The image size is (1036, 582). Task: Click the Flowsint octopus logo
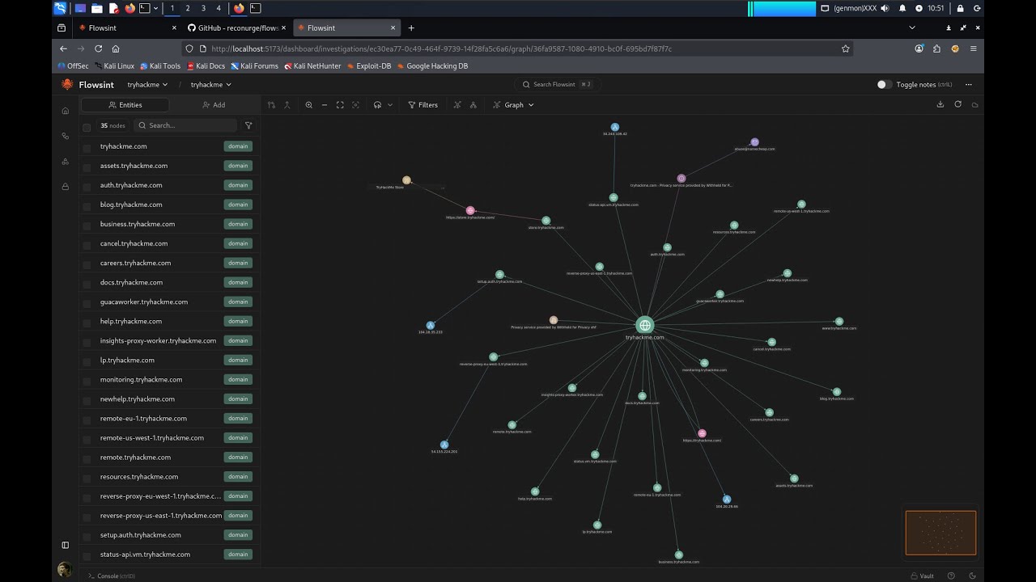click(x=67, y=84)
